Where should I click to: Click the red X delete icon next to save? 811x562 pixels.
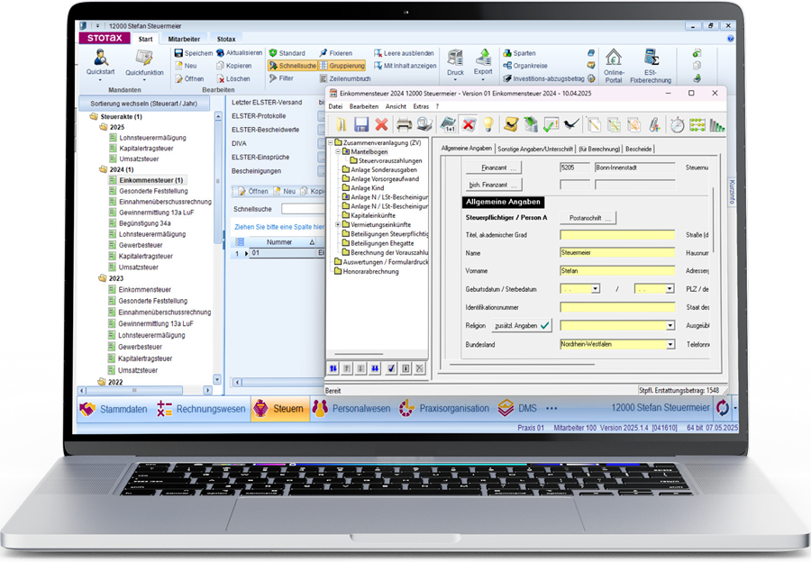pos(382,124)
